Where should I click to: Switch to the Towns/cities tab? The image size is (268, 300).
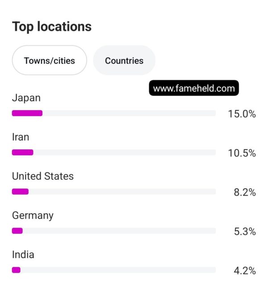(x=50, y=60)
